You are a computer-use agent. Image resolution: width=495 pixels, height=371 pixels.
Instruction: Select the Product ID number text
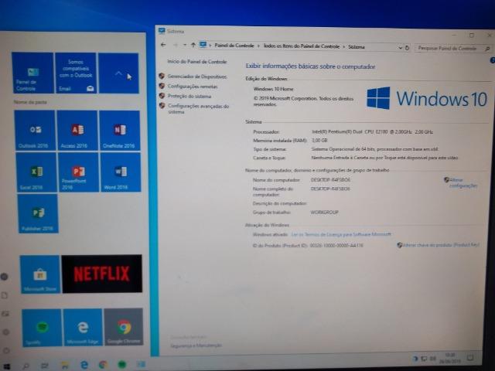click(336, 245)
